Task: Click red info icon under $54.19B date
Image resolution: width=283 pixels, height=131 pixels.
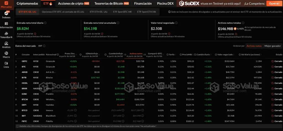Action: point(102,34)
